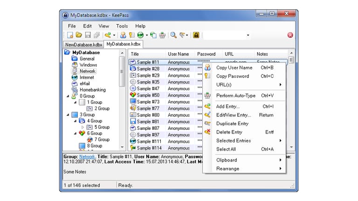The width and height of the screenshot is (358, 201).
Task: Open dropdown arrow next to Open URL globe icon
Action: click(147, 35)
